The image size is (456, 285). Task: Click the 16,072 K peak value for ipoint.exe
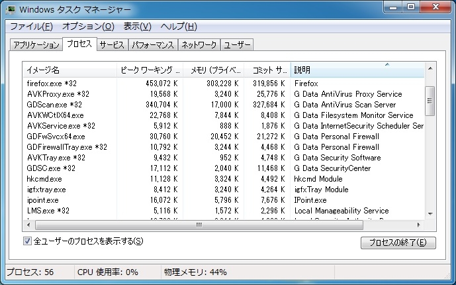163,200
